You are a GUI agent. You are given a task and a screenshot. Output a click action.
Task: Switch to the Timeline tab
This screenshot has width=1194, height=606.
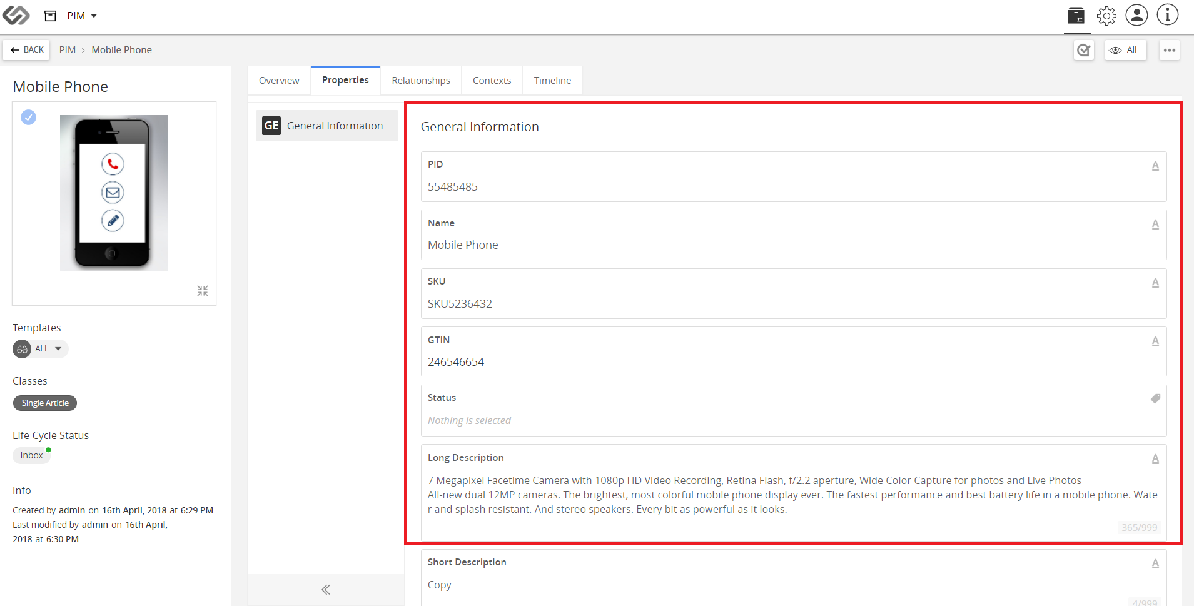click(552, 81)
